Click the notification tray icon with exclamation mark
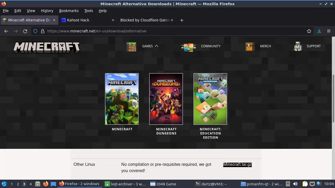The image size is (335, 188). point(319,184)
